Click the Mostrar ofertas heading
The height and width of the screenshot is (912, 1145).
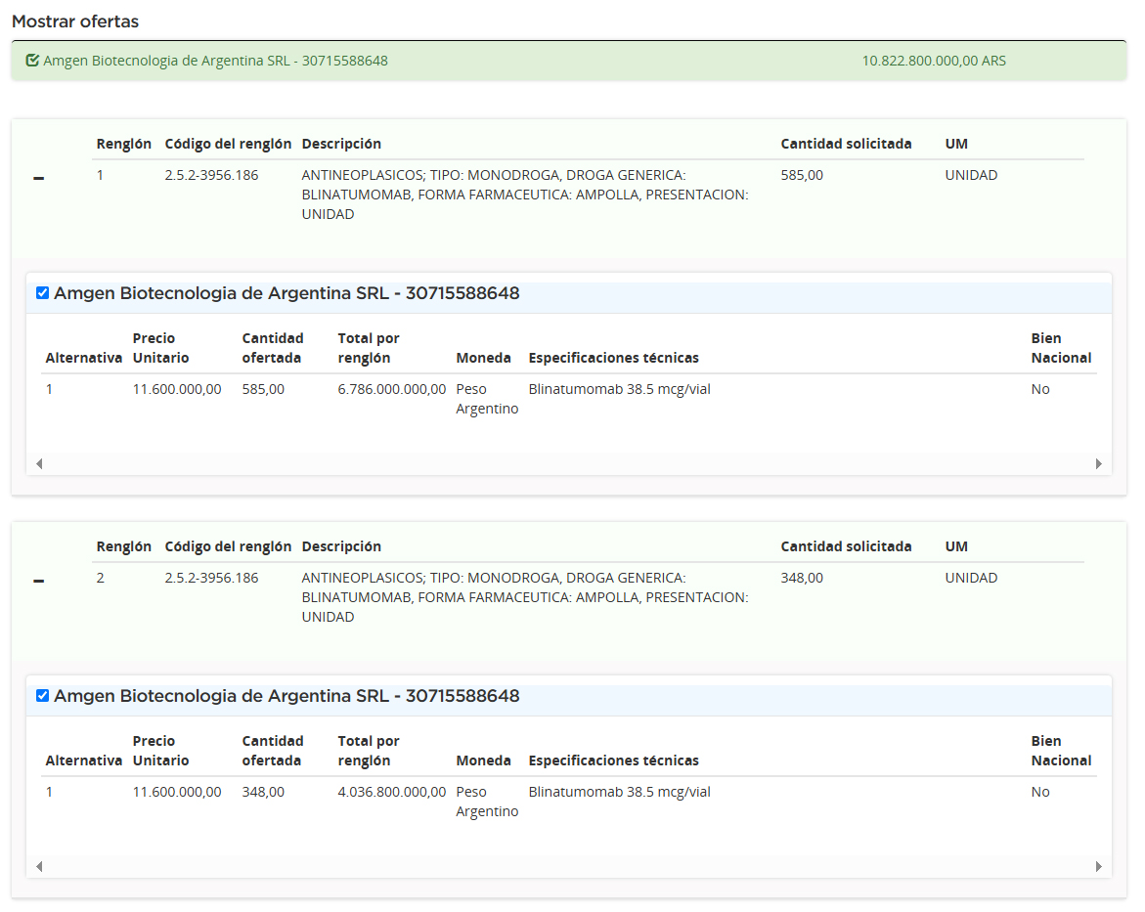(75, 22)
